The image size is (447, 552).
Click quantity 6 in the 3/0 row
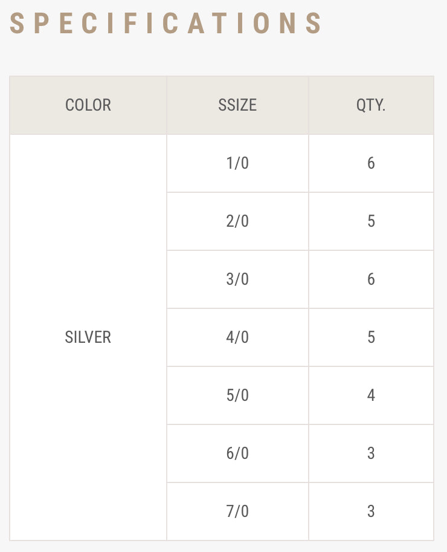coord(371,279)
